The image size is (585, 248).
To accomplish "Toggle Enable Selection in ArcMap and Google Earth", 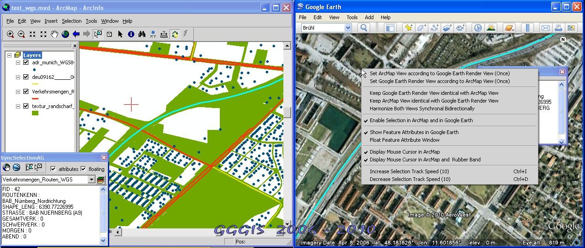I will pos(421,120).
